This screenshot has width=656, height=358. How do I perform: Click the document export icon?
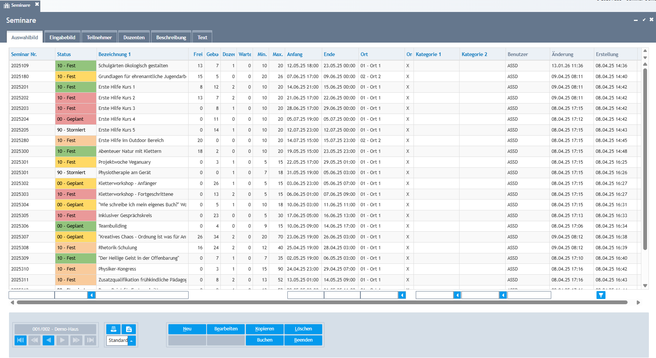pyautogui.click(x=129, y=329)
